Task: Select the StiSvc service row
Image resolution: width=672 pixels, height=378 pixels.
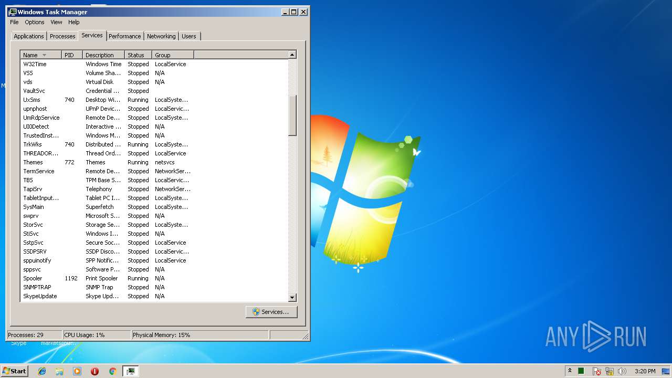Action: tap(154, 234)
